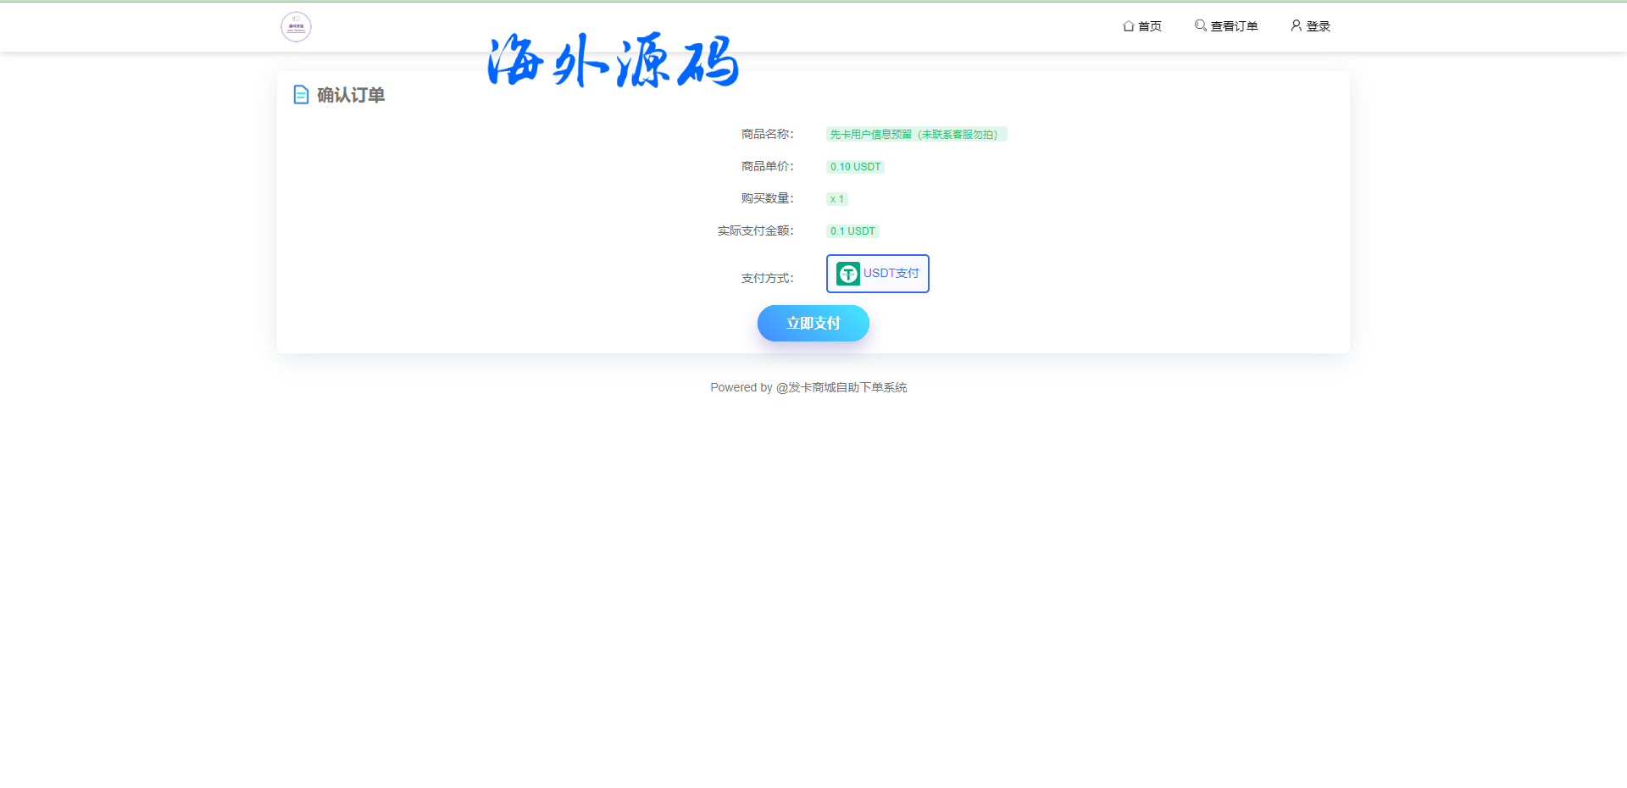Click the 商品名称 field label
This screenshot has width=1627, height=788.
pyautogui.click(x=767, y=135)
